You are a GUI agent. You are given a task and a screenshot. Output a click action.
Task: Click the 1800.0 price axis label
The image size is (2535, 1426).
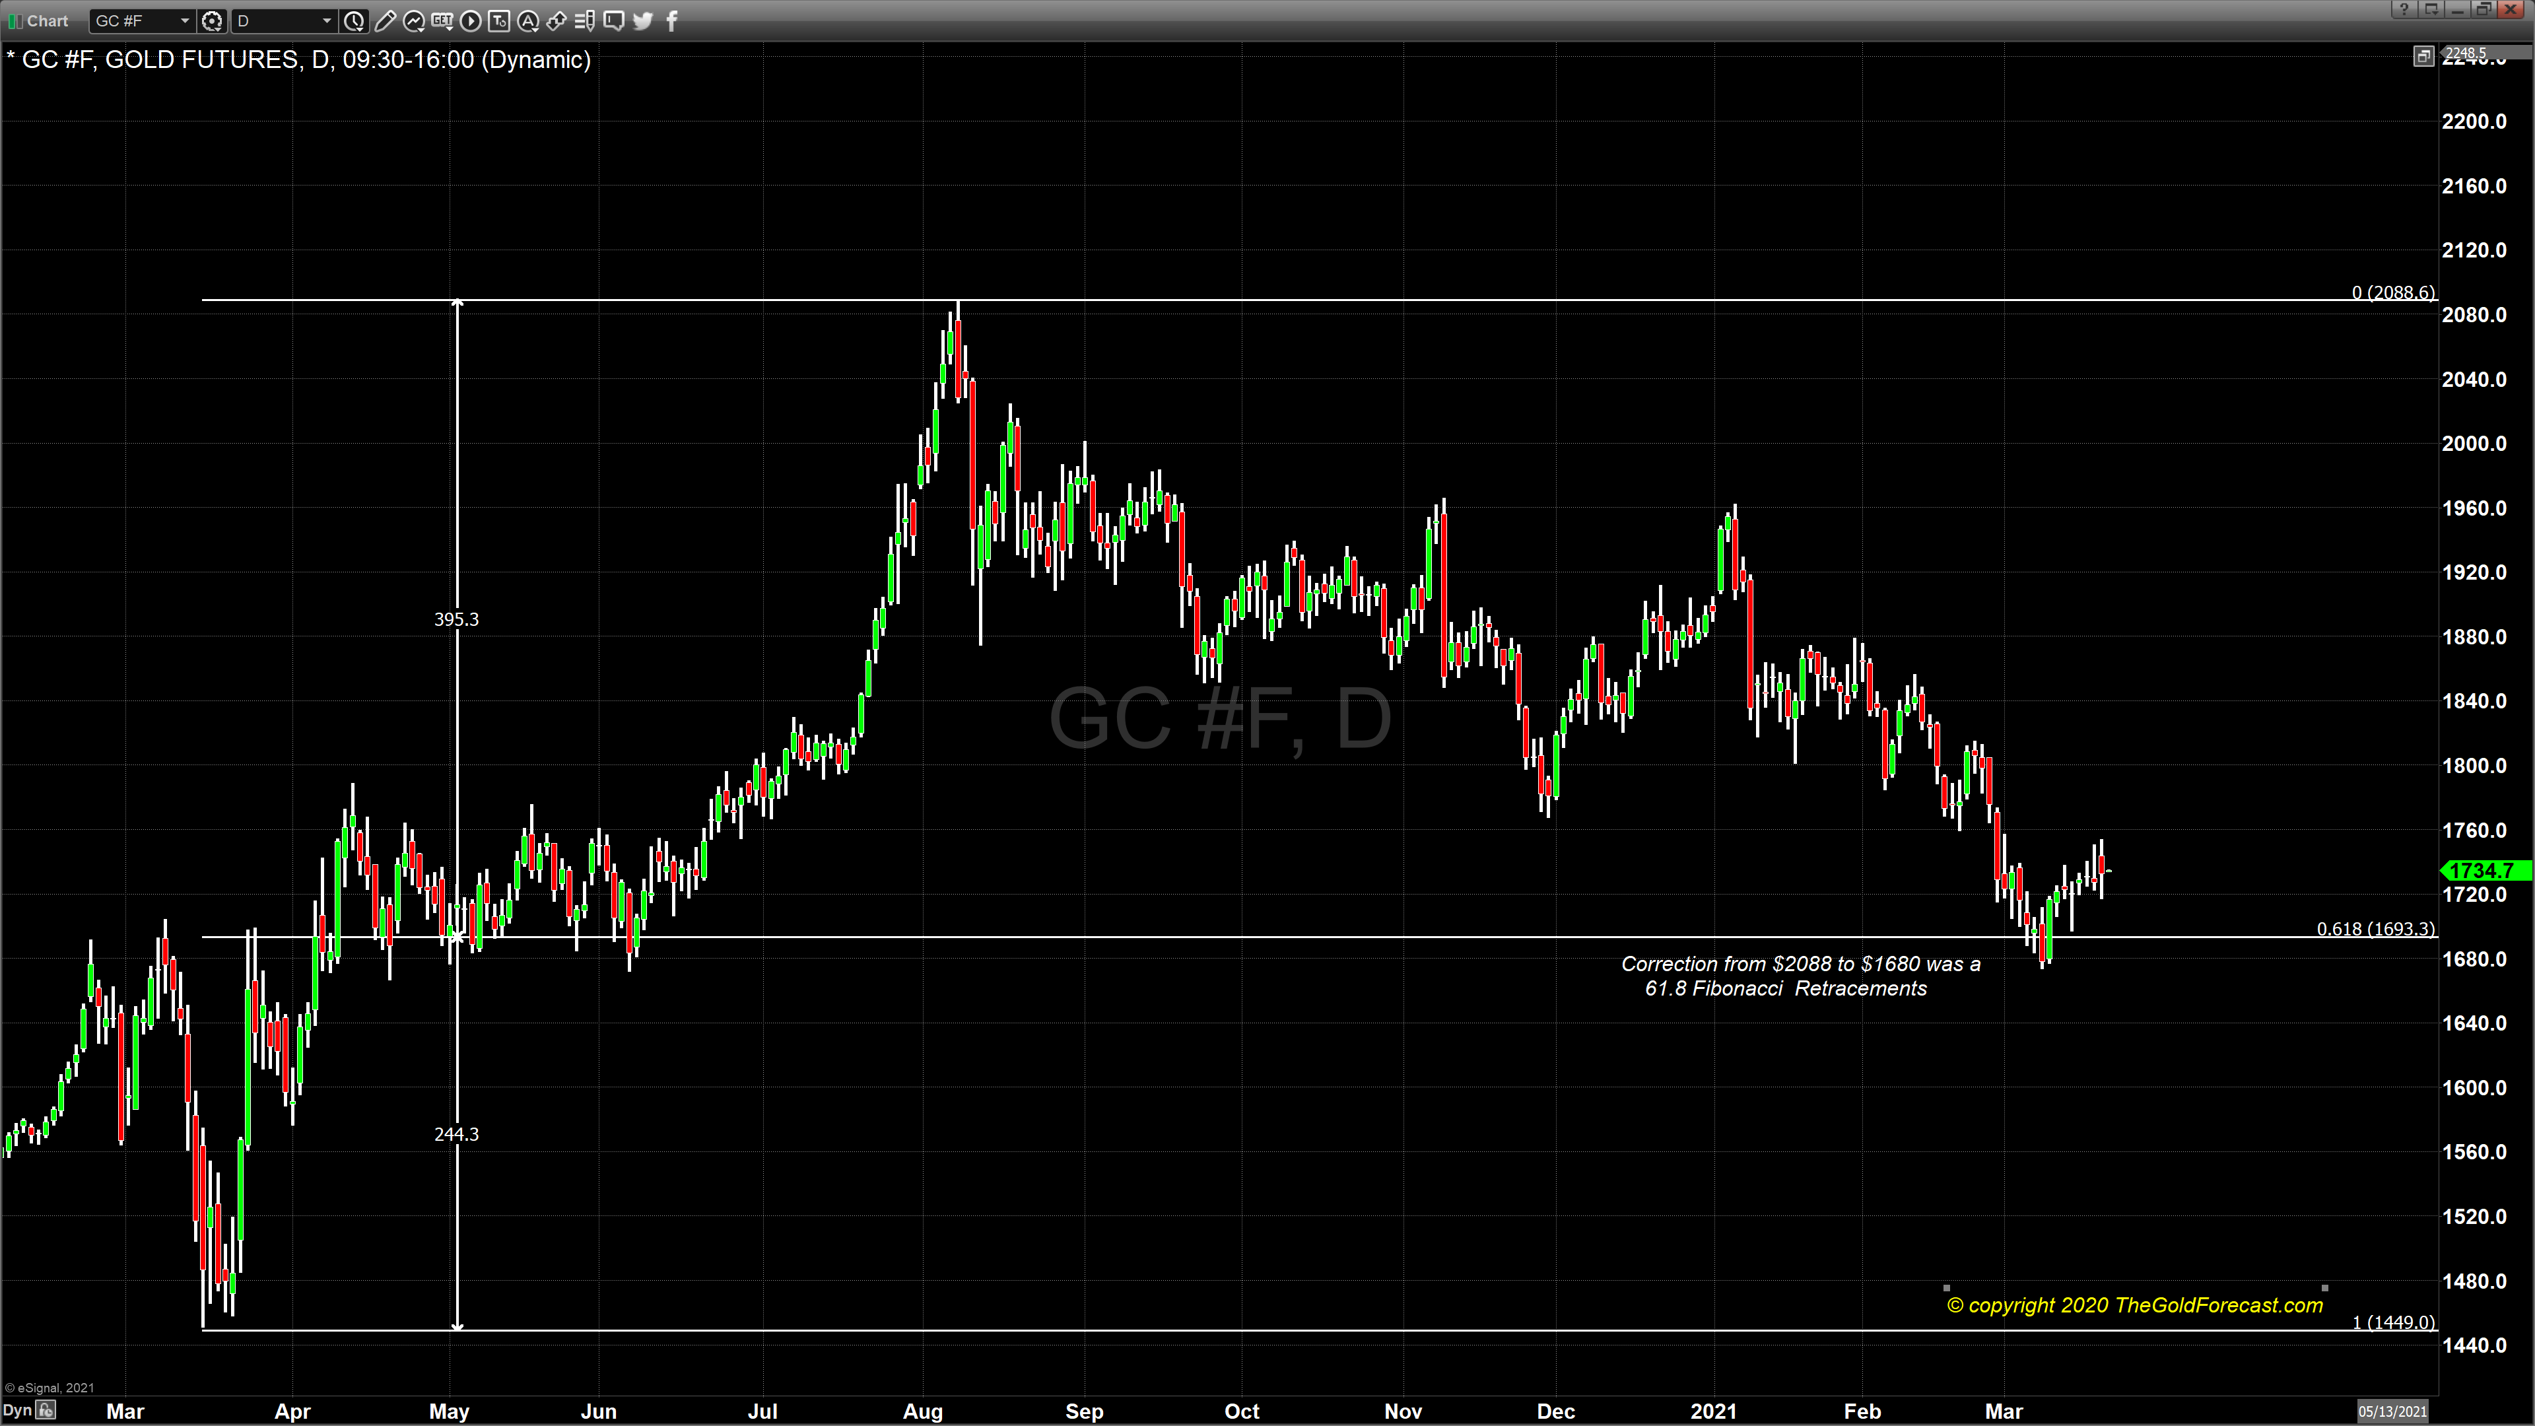click(2474, 764)
